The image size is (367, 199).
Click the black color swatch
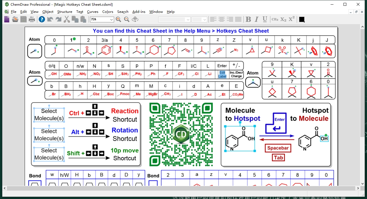click(302, 19)
